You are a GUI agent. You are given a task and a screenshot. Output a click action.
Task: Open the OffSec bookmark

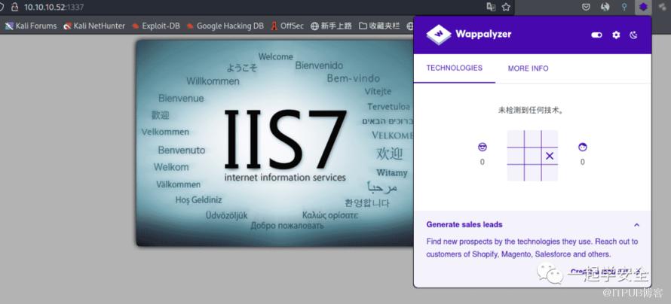[287, 26]
